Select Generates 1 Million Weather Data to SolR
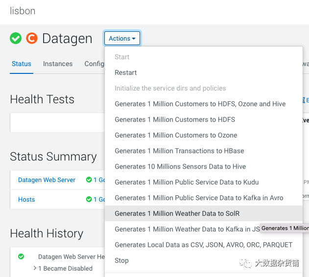 click(177, 213)
